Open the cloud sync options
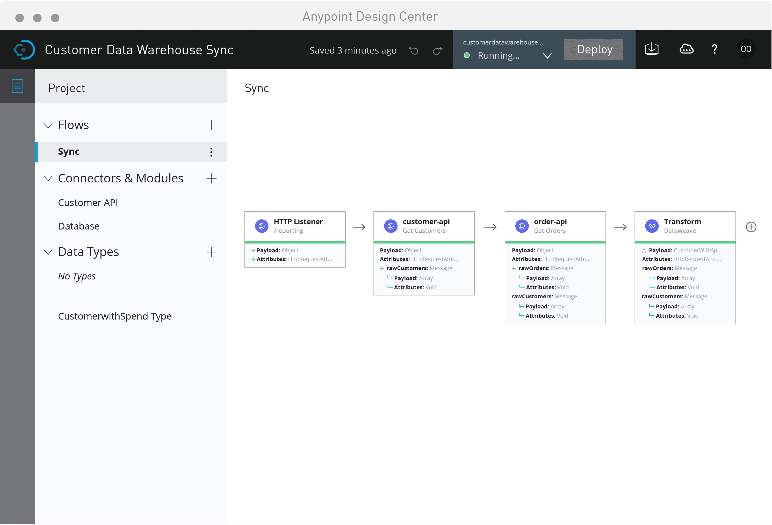Image resolution: width=772 pixels, height=525 pixels. pyautogui.click(x=686, y=49)
